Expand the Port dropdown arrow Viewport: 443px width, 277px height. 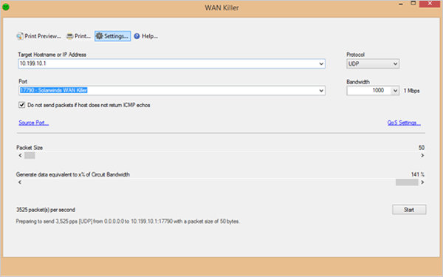pos(321,90)
